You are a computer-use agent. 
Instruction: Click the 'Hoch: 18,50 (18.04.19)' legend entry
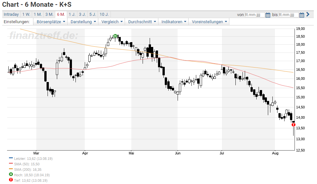click(32, 175)
